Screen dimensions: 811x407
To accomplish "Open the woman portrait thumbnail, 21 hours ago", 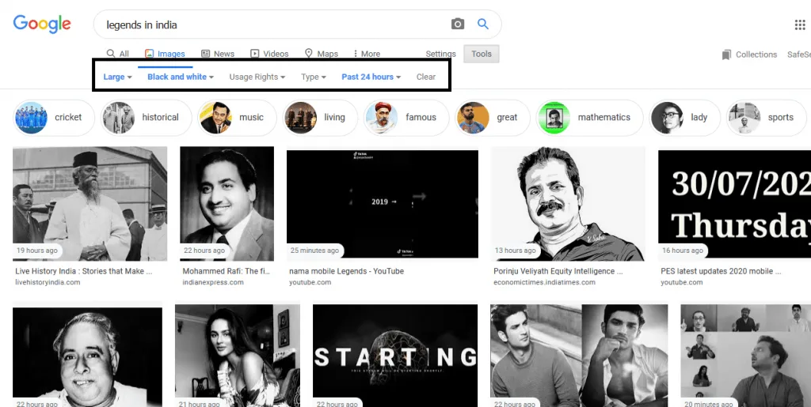I will [238, 356].
